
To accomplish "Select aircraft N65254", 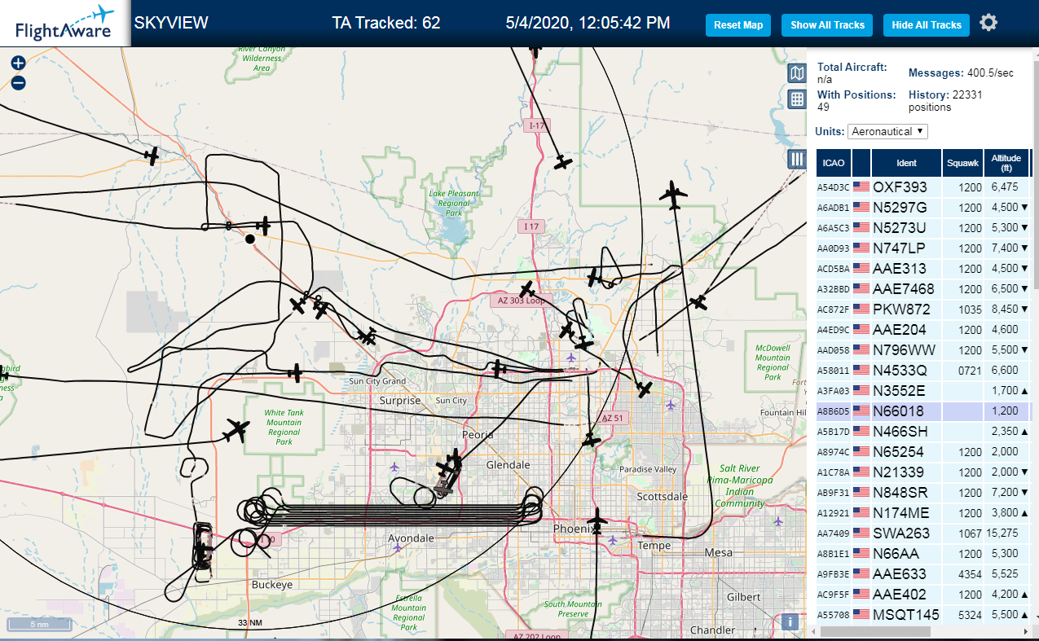I will click(923, 452).
